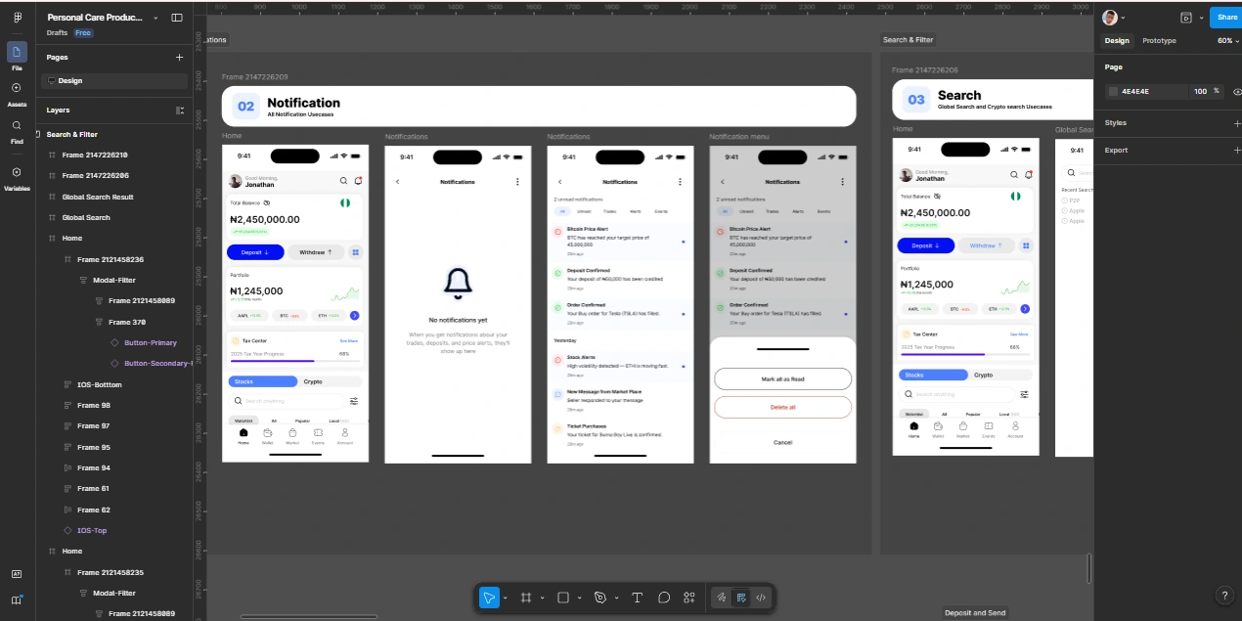Select the Comment tool in toolbar
The height and width of the screenshot is (621, 1242).
(664, 597)
